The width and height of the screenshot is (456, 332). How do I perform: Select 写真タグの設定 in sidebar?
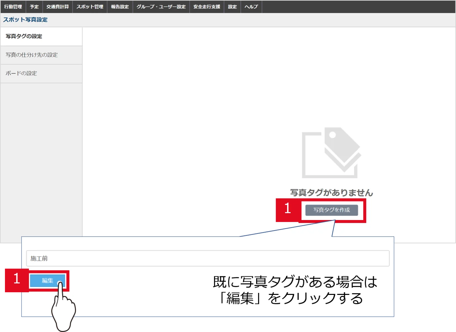(x=41, y=36)
